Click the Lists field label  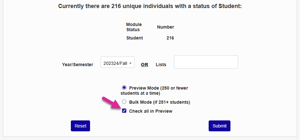point(161,65)
